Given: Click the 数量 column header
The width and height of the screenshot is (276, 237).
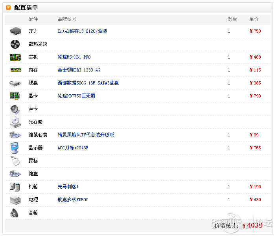Looking at the screenshot, I should pos(232,19).
